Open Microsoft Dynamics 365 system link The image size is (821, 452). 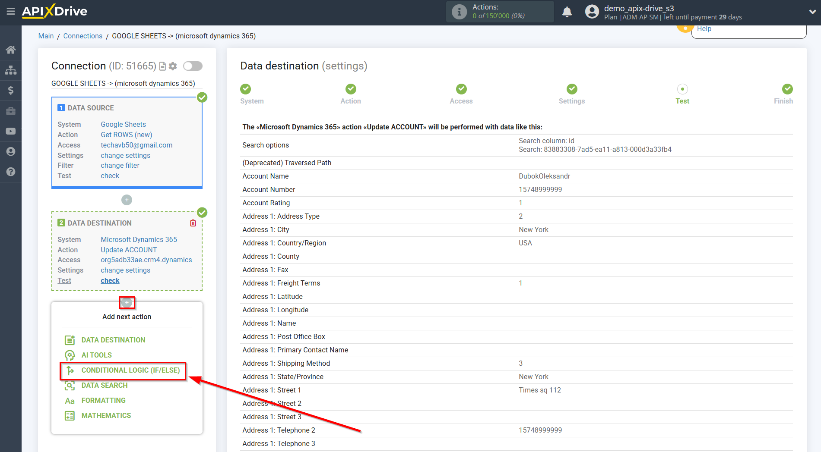[x=139, y=239]
